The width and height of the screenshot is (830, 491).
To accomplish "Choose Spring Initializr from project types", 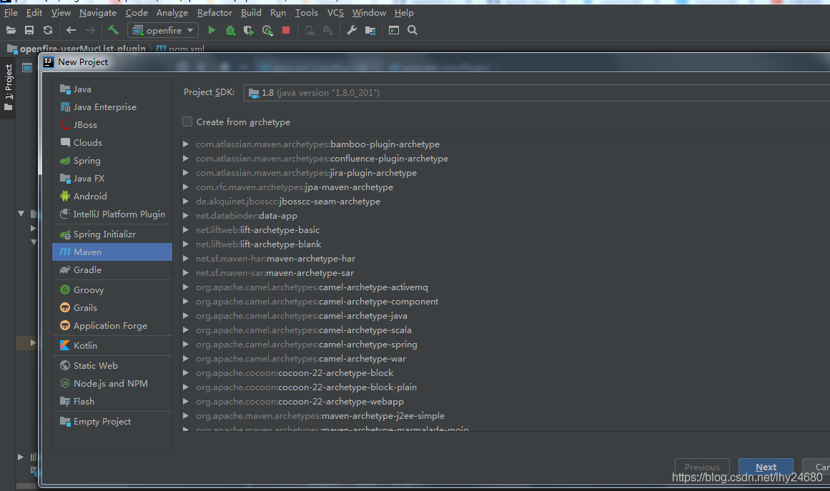I will pos(104,234).
